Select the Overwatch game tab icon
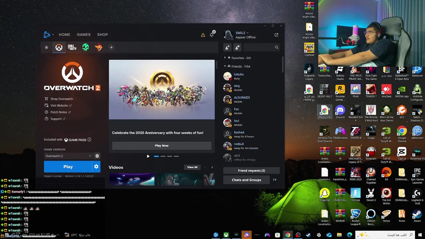Screen dimensions: 425x239 tap(59, 47)
